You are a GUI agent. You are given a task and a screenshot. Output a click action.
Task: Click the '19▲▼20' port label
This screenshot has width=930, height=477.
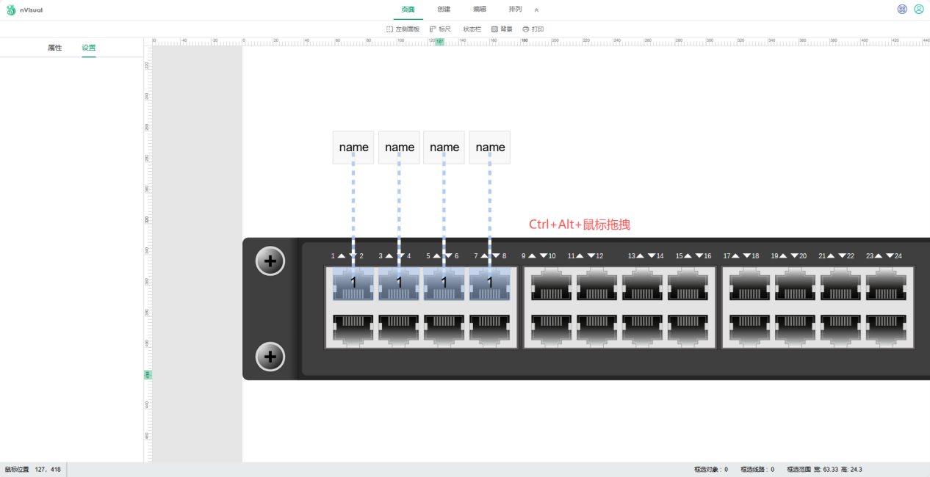pyautogui.click(x=789, y=256)
